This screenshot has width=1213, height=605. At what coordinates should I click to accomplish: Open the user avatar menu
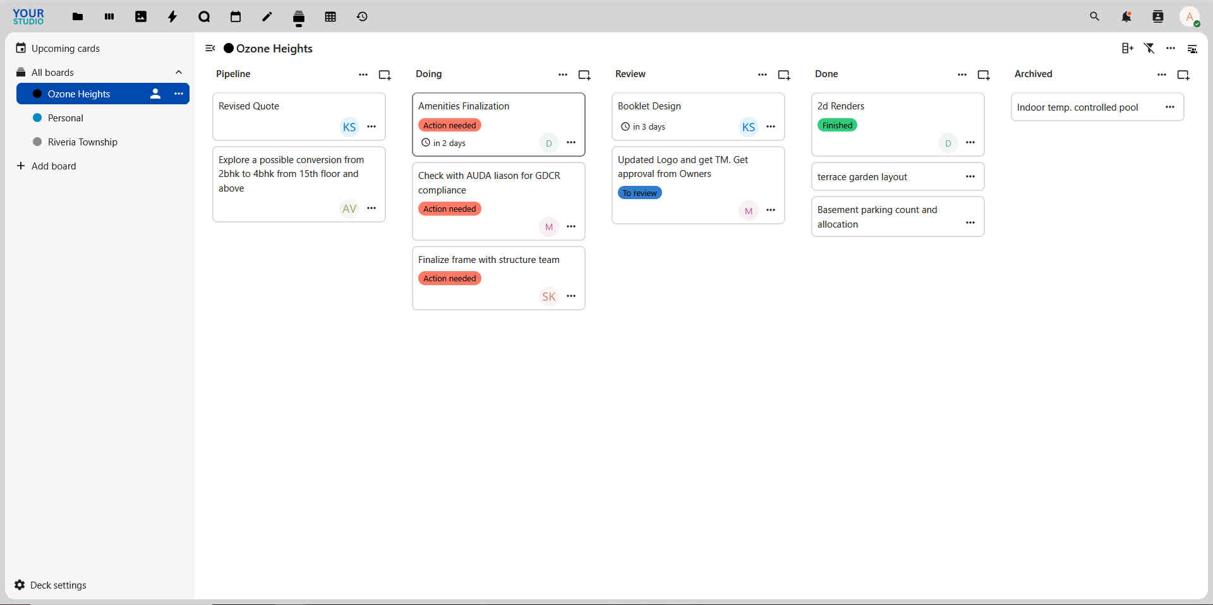coord(1190,17)
